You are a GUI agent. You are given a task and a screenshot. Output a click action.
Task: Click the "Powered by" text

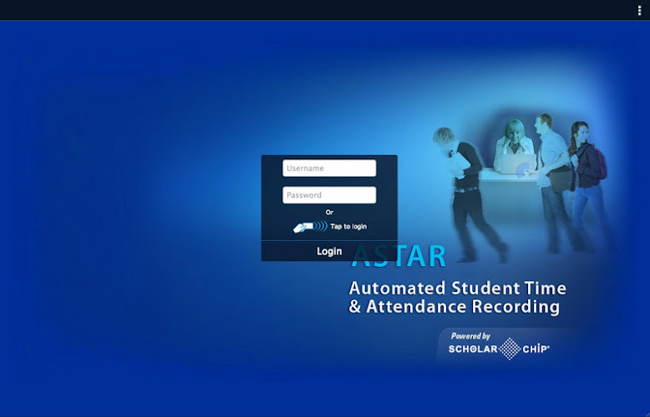[x=470, y=336]
